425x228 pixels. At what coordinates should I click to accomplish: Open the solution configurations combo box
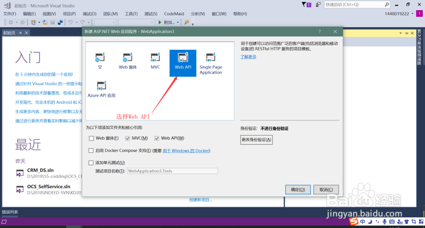[105, 23]
